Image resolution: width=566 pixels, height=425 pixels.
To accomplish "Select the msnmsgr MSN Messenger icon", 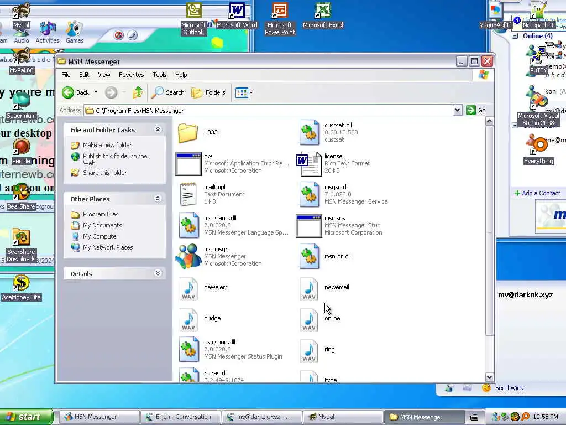I will [188, 257].
